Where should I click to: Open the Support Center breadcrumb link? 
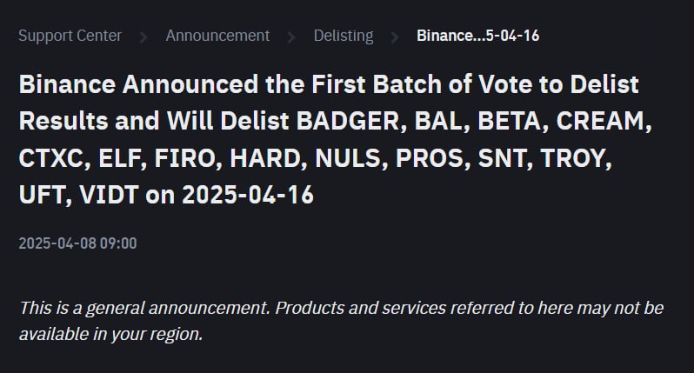(70, 36)
